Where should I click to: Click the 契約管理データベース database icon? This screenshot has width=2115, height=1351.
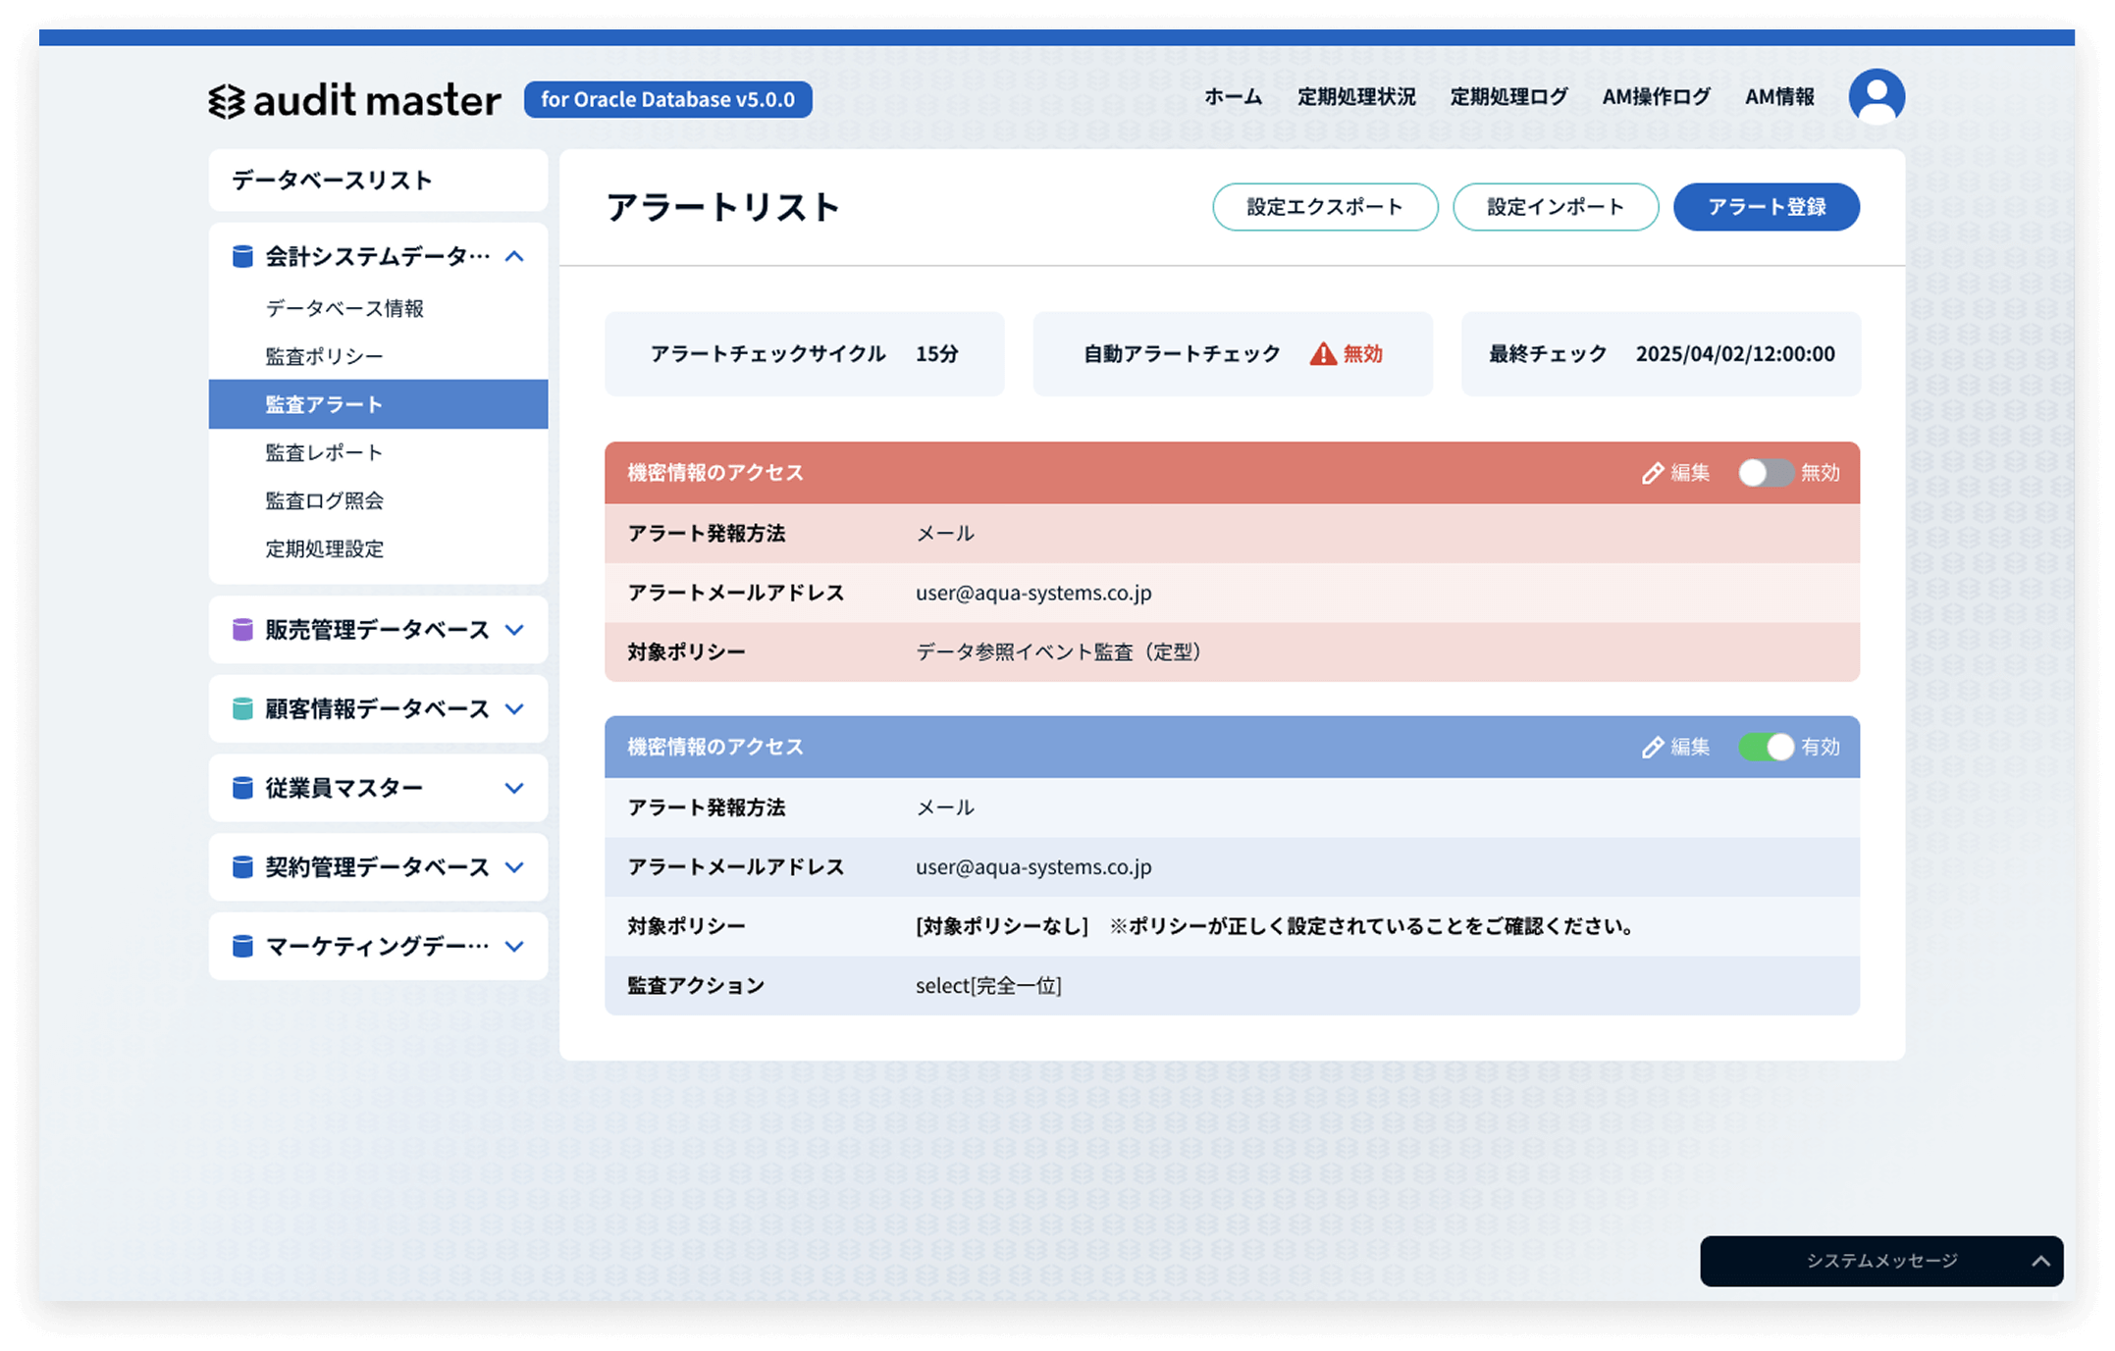242,867
